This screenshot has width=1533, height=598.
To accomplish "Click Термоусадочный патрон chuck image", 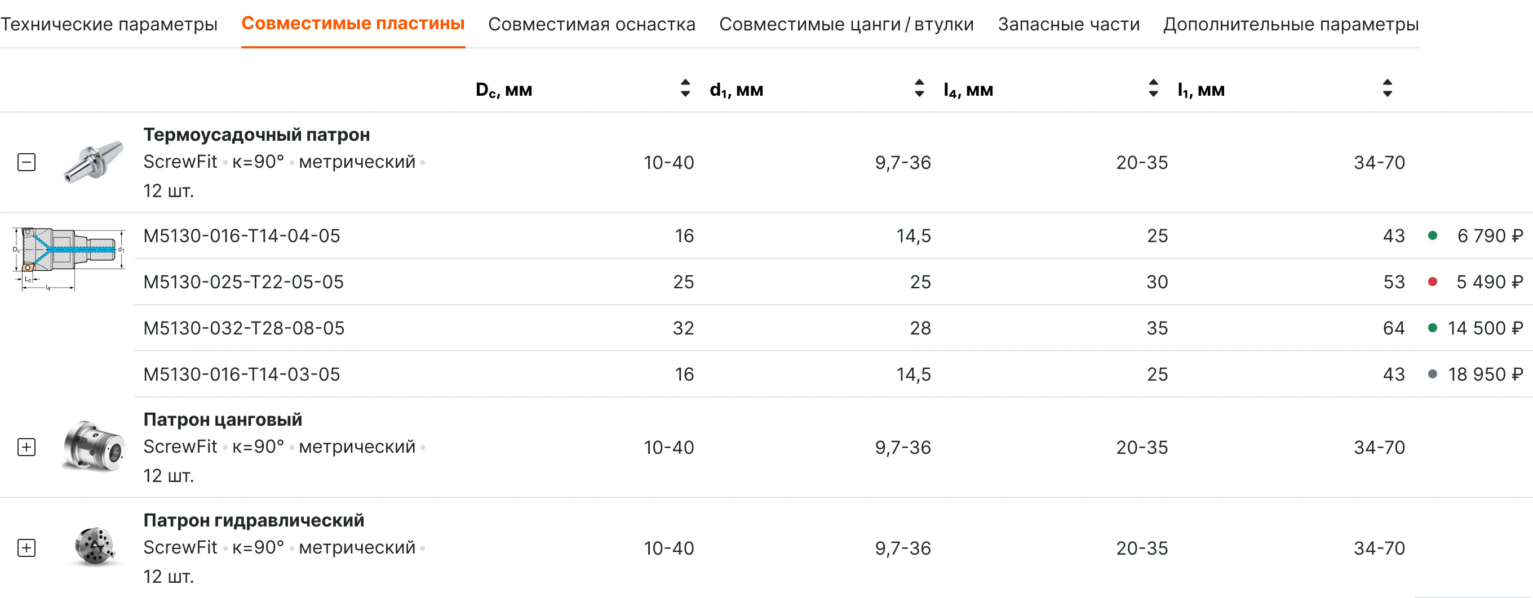I will (x=94, y=162).
